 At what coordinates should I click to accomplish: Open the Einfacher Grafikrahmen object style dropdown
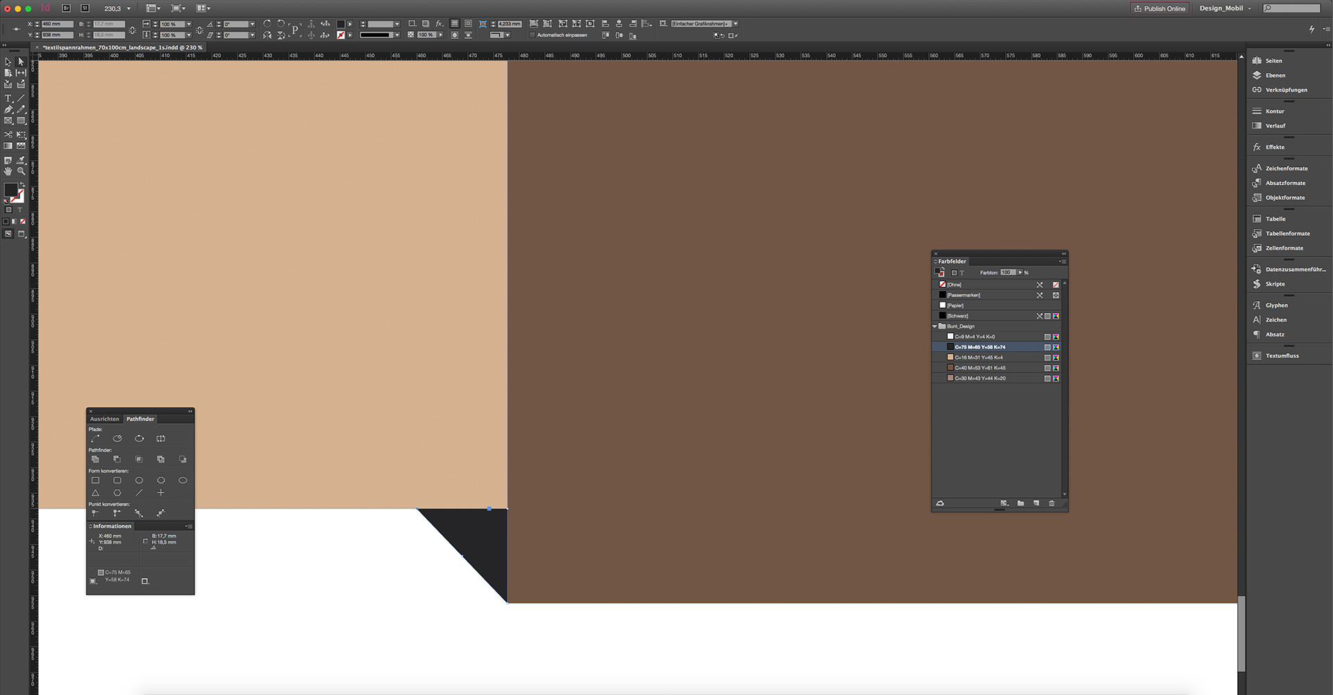(735, 23)
